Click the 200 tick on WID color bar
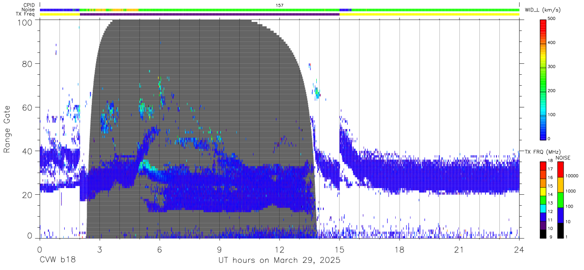The width and height of the screenshot is (584, 270). click(x=551, y=90)
